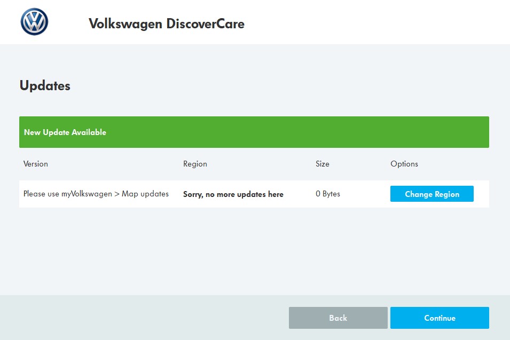This screenshot has height=340, width=510.
Task: Click the Volkswagen logo icon
Action: tap(34, 22)
